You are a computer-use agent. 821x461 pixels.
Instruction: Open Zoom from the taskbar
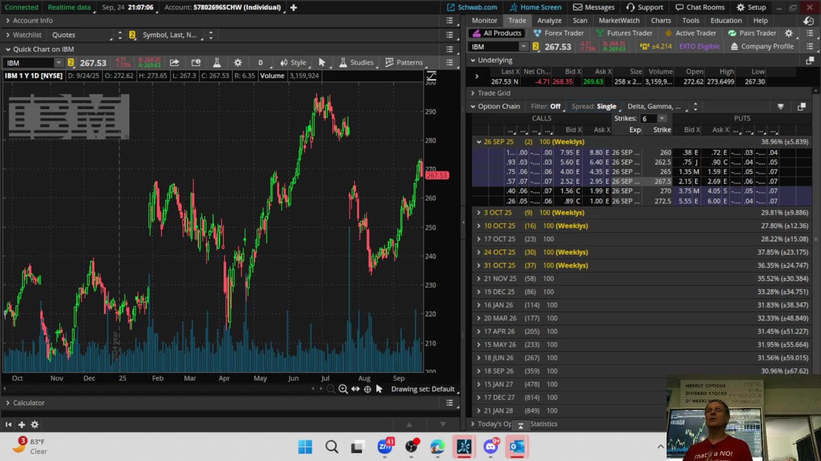click(x=385, y=446)
